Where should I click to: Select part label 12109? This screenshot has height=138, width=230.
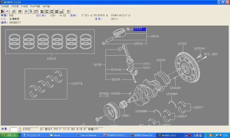116,79
